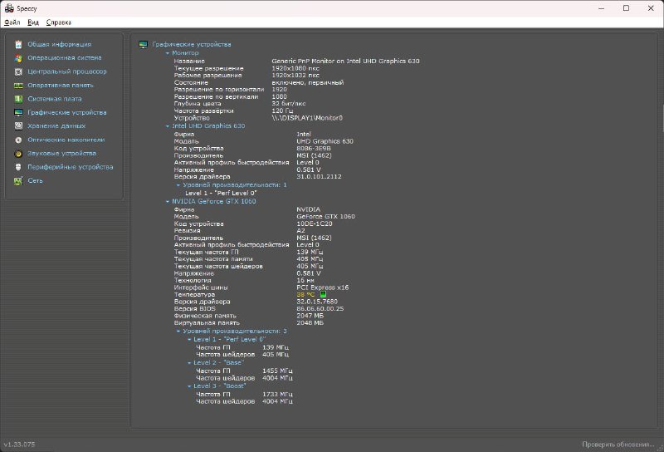The image size is (664, 452).
Task: Show the Оперативная память page
Action: point(60,86)
